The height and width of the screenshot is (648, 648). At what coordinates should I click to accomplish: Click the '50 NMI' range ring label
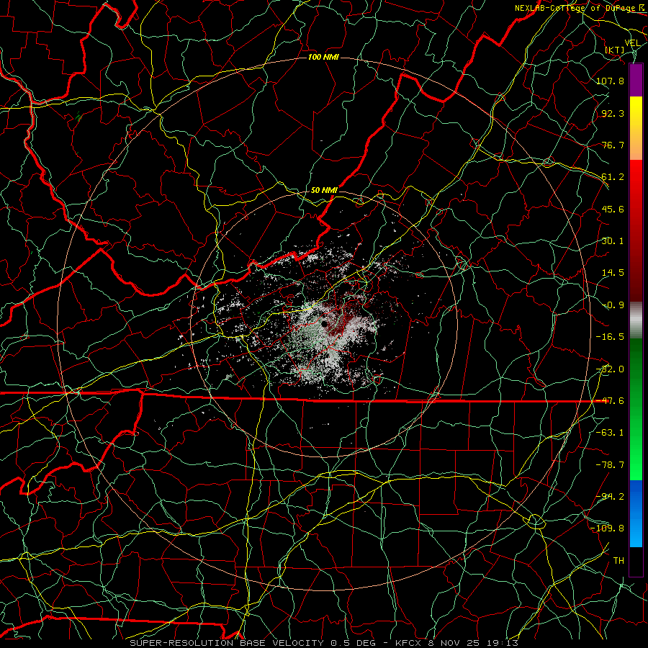[324, 191]
